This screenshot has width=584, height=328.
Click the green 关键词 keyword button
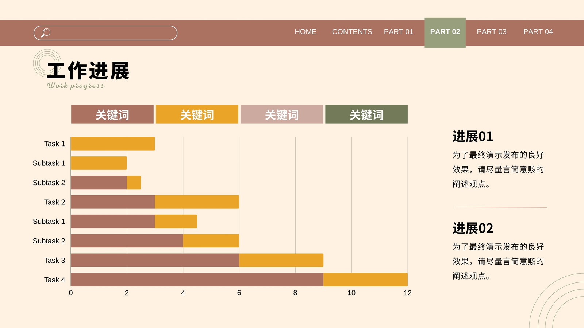(x=366, y=114)
